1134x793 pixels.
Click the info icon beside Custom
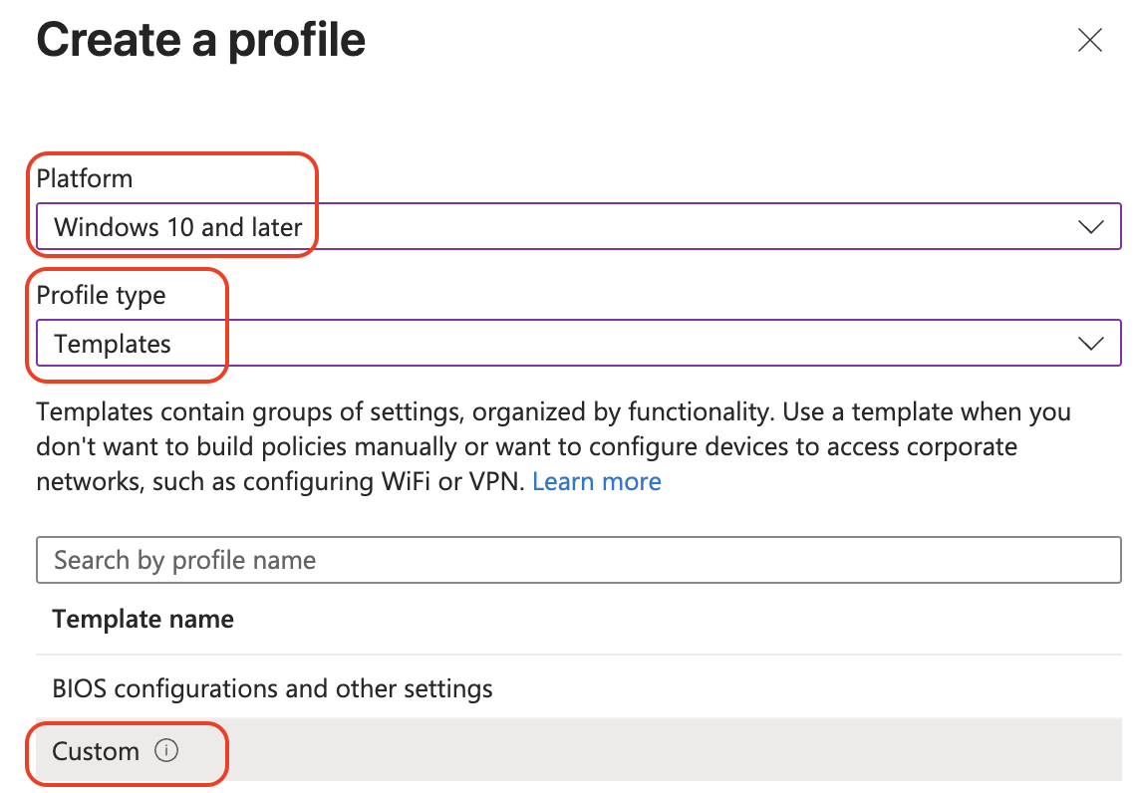point(166,750)
